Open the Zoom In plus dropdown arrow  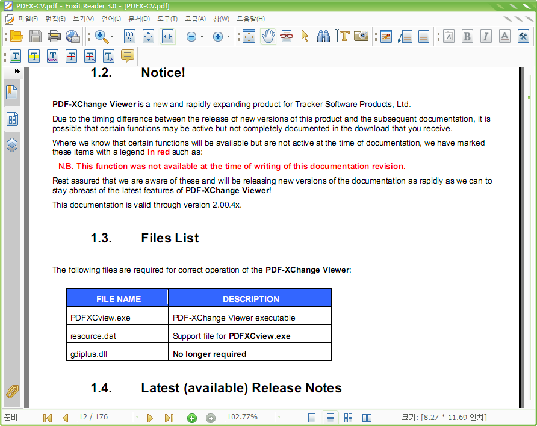(228, 37)
